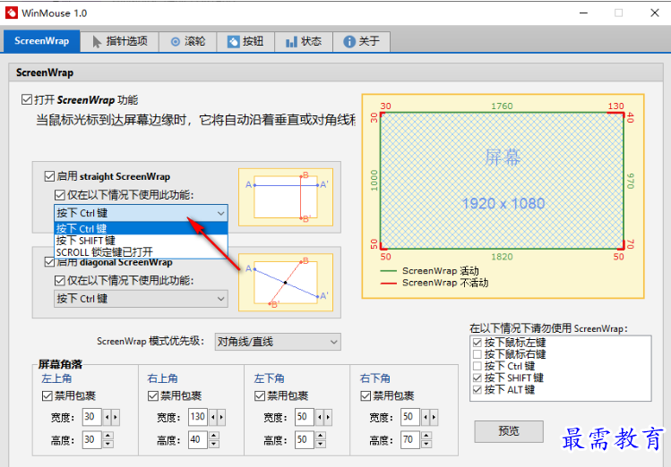This screenshot has width=671, height=467.
Task: Decrease 左上角 高度 with down arrow
Action: coord(108,444)
